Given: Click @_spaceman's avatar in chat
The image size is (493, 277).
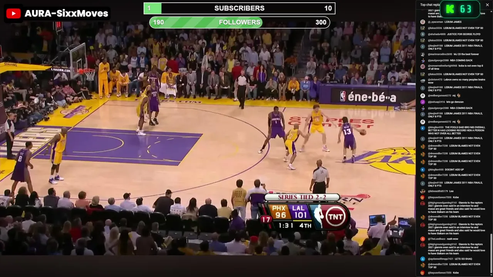Looking at the screenshot, I should (x=423, y=22).
